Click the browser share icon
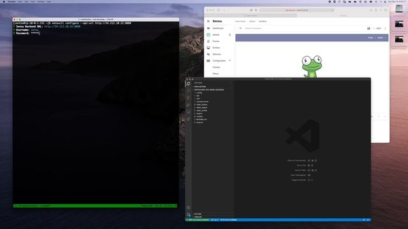The width and height of the screenshot is (408, 229). click(375, 10)
